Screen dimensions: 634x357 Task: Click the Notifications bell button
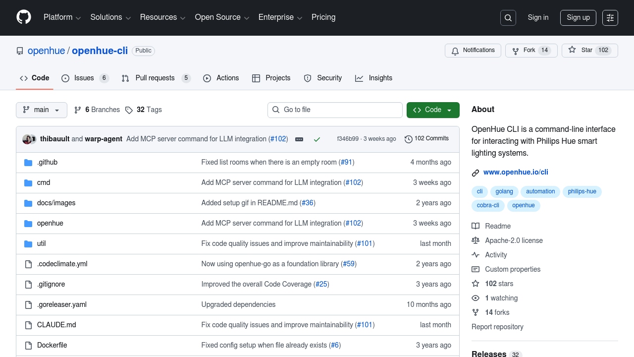(x=473, y=51)
